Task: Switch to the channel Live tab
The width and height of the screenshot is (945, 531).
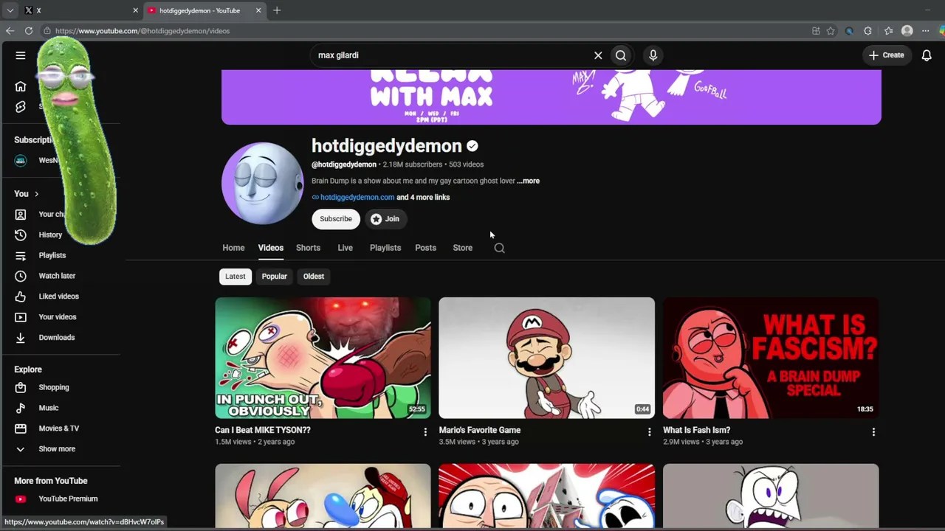Action: 345,248
